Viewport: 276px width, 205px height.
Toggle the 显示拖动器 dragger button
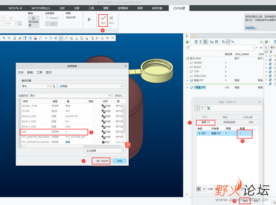33,22
